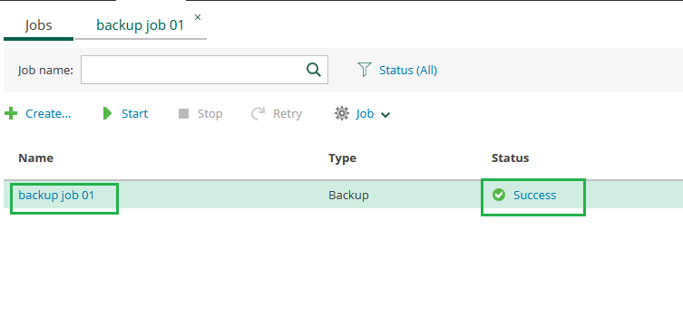
Task: Click the green plus Create icon
Action: point(11,114)
